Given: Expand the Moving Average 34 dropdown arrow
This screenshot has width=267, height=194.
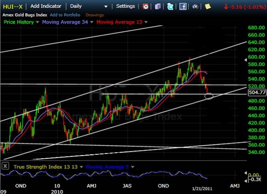Looking at the screenshot, I should point(92,22).
